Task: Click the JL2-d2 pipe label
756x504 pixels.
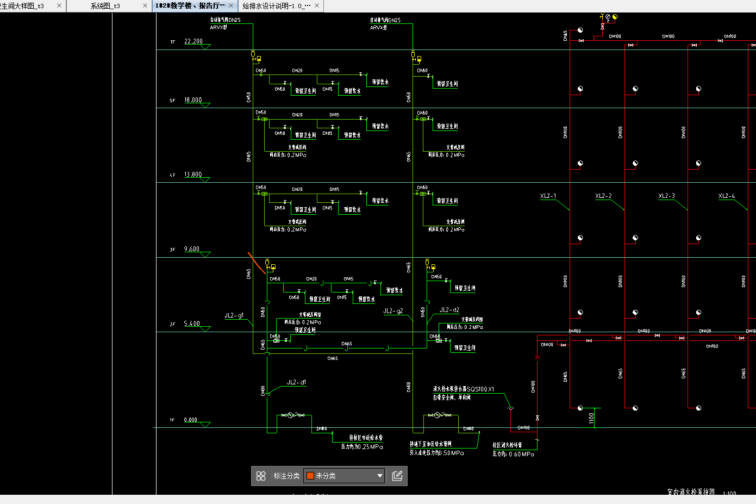Action: pos(449,310)
